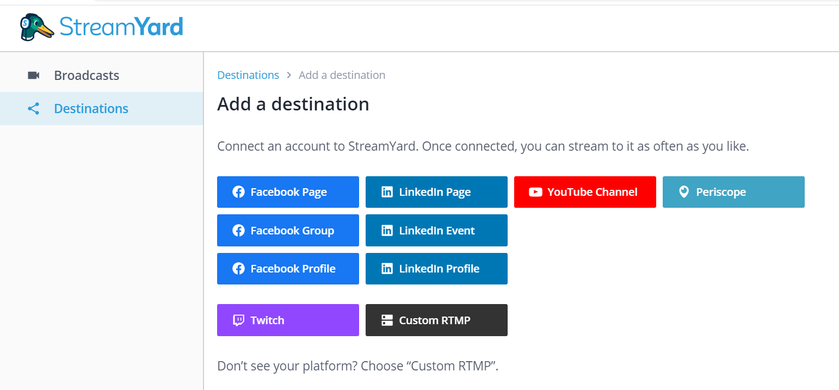Connect a LinkedIn Event destination
Screen dimensions: 839x390
[x=436, y=231]
